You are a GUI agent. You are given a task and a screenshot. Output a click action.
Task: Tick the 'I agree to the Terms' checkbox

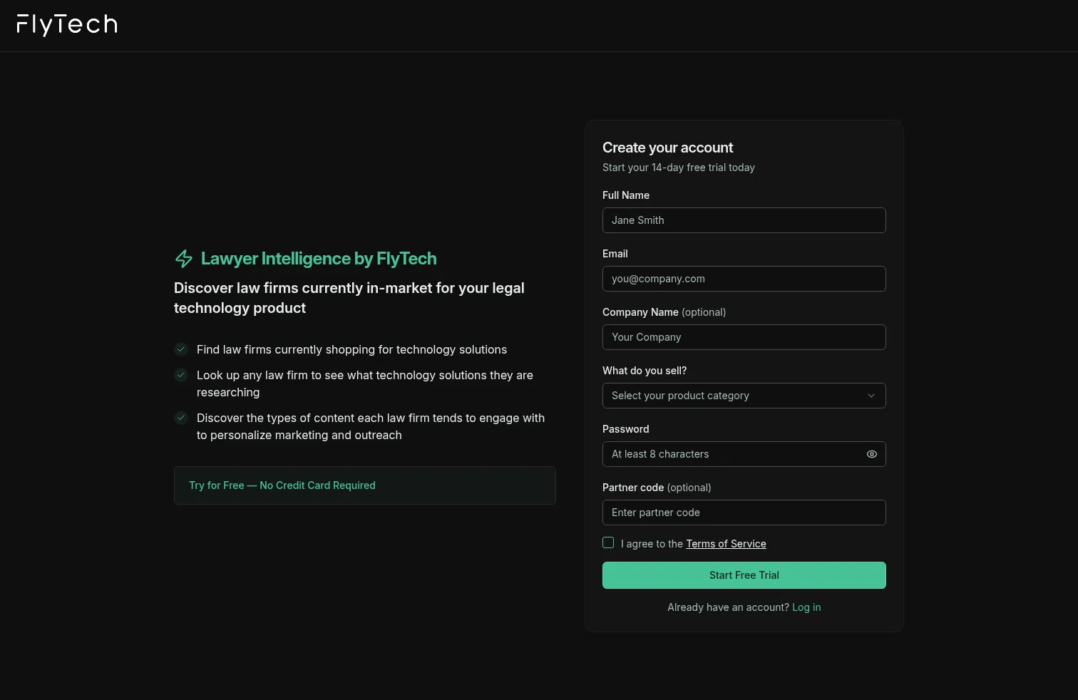pos(608,542)
